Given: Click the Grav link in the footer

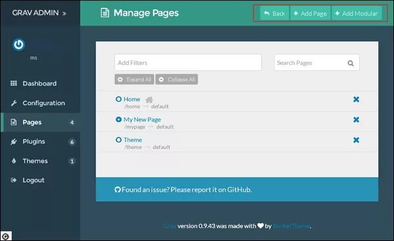Looking at the screenshot, I should click(x=169, y=226).
